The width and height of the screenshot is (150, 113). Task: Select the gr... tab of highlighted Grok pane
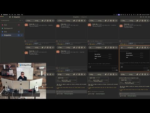[122, 47]
